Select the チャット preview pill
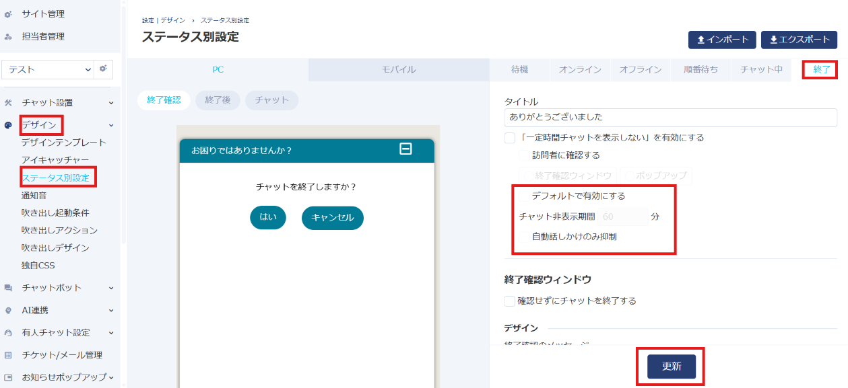 [x=272, y=100]
